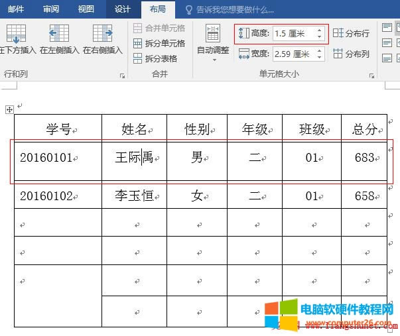Viewport: 400px width, 336px height.
Task: Click Distribute Columns (分布列) button
Action: (351, 54)
